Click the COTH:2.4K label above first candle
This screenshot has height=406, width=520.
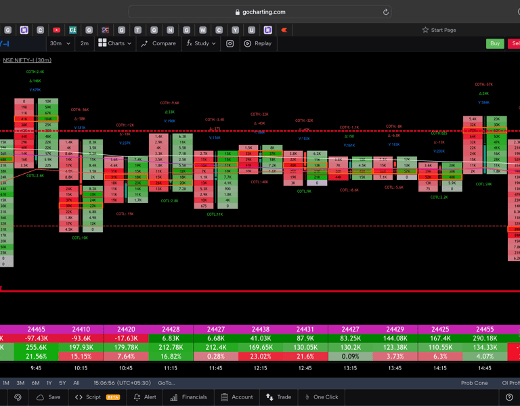pyautogui.click(x=35, y=72)
